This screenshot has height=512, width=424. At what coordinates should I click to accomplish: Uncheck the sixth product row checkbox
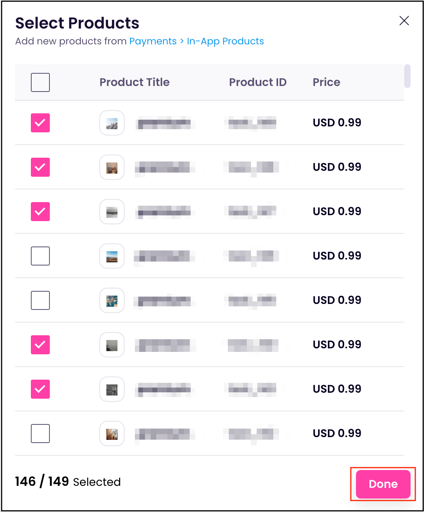(x=40, y=345)
